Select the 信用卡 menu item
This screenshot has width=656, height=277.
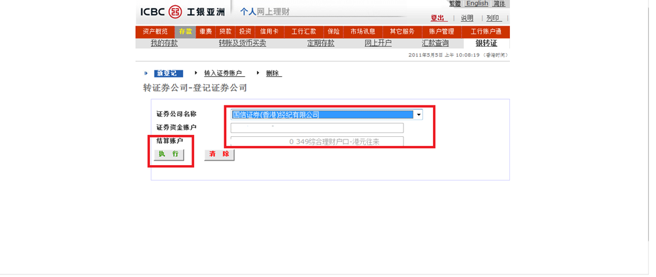pos(269,31)
